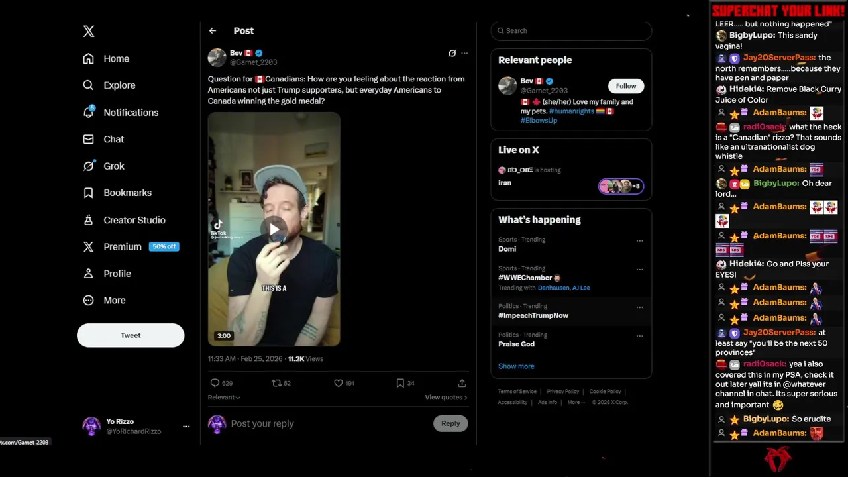848x477 pixels.
Task: Click the Tweet button
Action: [131, 335]
